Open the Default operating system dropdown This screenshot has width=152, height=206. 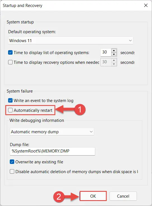pyautogui.click(x=71, y=40)
